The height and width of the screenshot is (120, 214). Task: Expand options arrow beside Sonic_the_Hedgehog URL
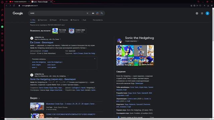tap(68, 76)
